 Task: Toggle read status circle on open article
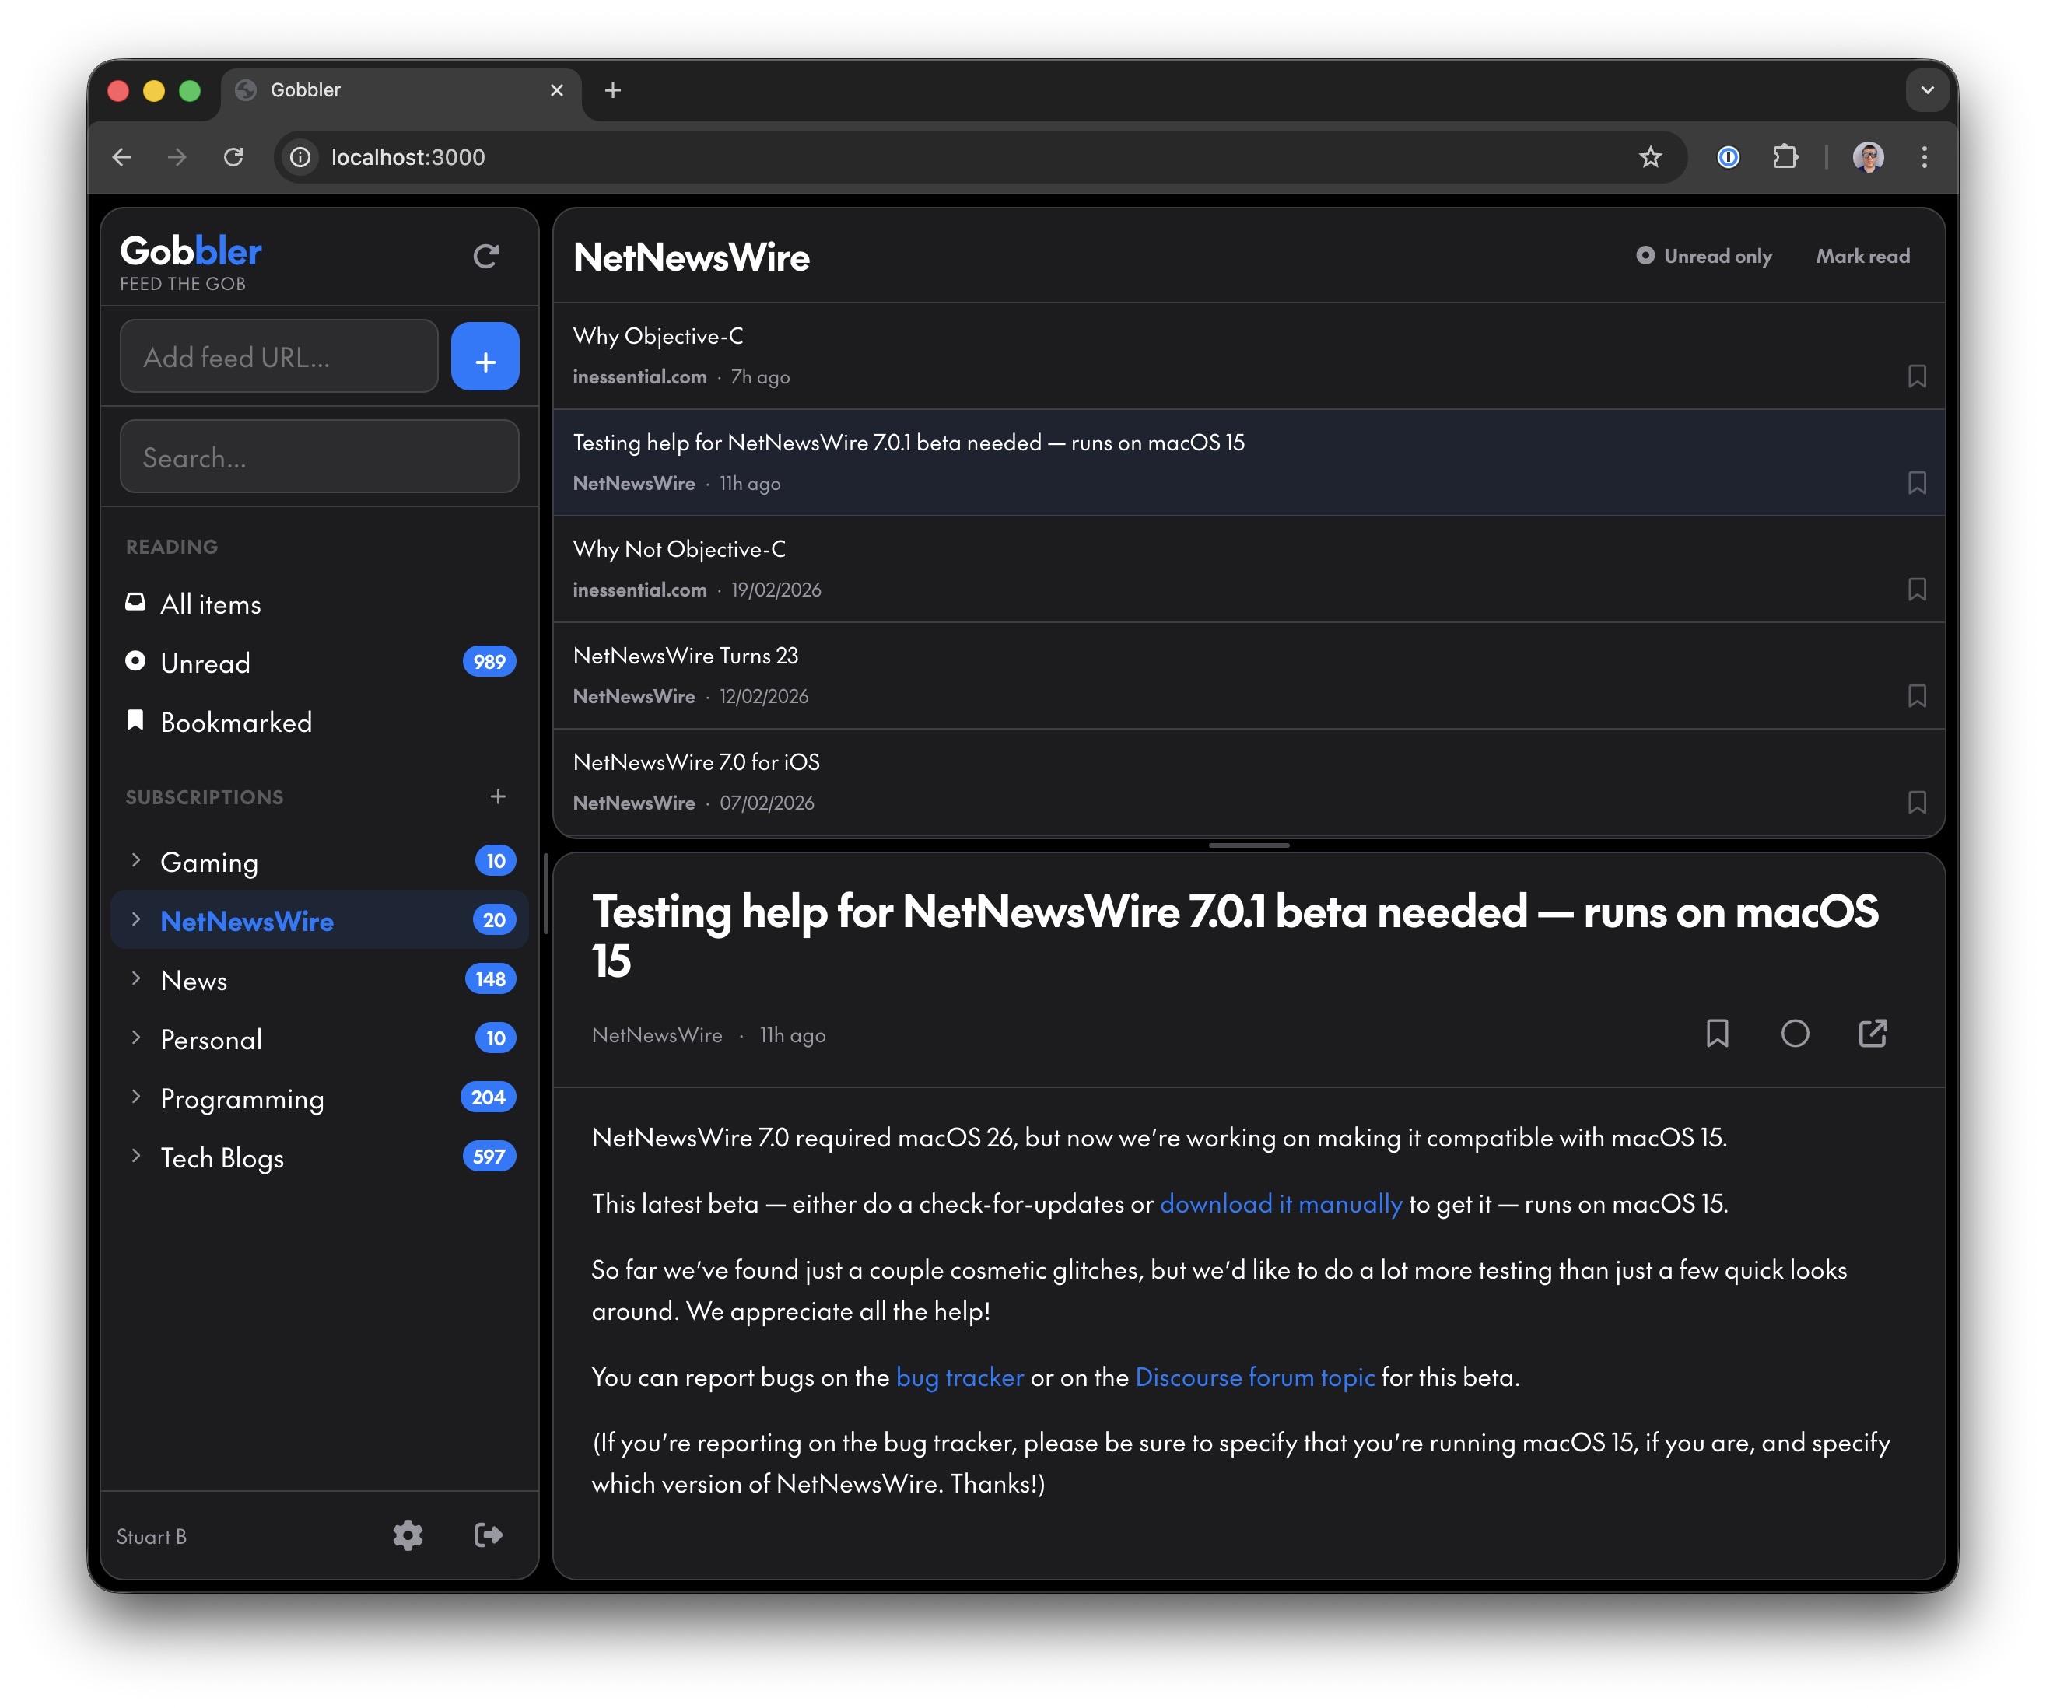[1795, 1034]
